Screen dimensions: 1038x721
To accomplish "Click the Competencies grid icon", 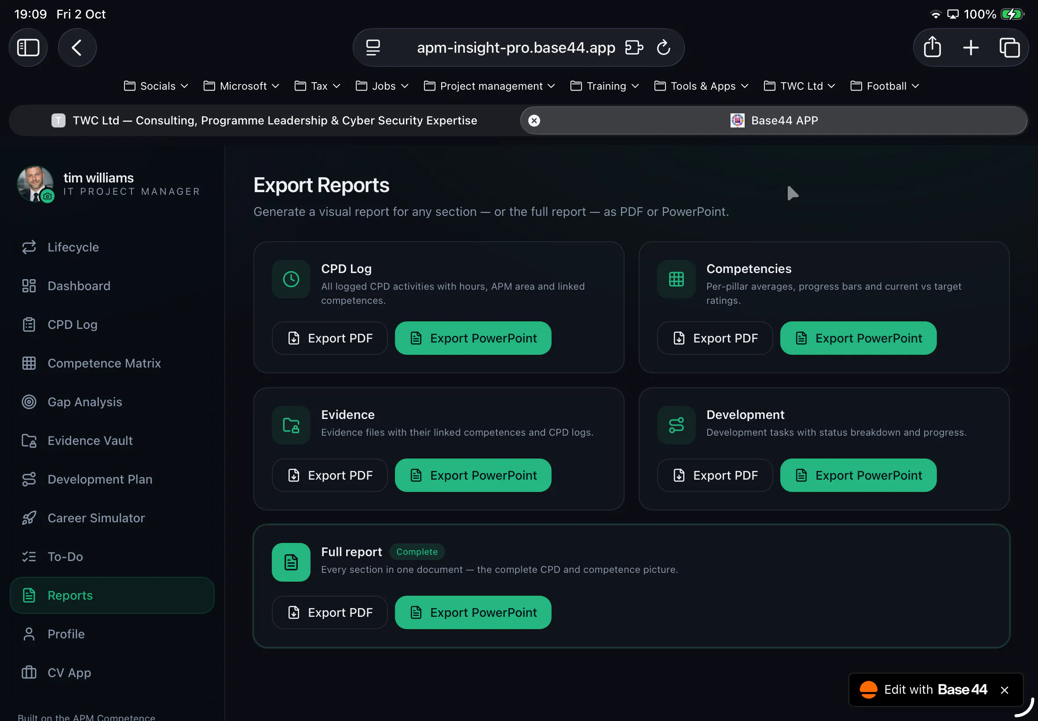I will point(676,279).
